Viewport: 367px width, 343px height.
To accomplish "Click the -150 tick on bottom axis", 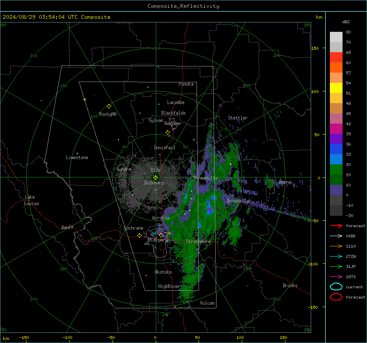I will pyautogui.click(x=24, y=337).
